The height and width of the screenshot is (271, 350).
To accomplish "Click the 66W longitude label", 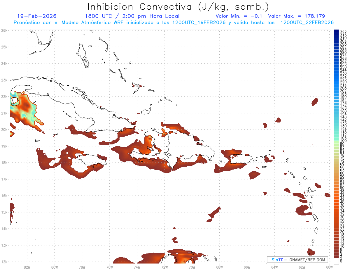I will point(247,267).
